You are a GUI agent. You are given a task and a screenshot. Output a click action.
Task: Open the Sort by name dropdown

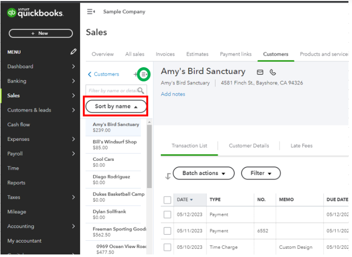coord(116,106)
